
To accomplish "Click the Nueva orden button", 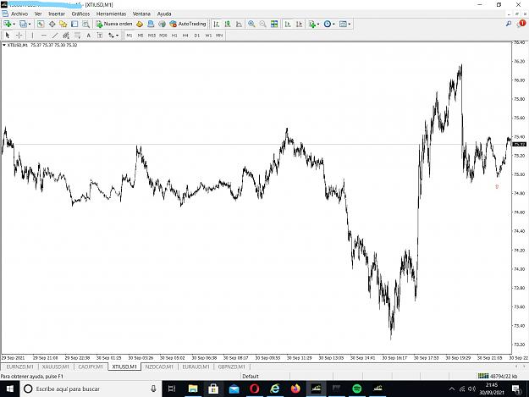I will coord(114,24).
